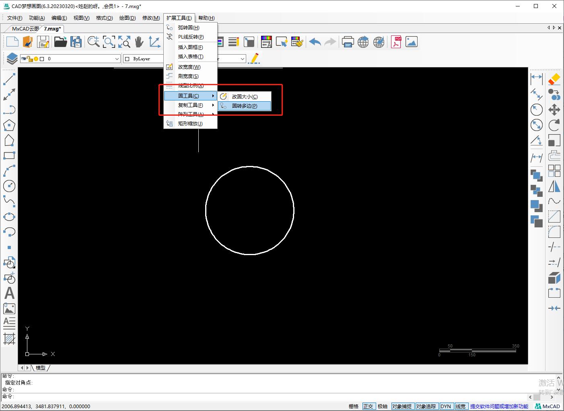Open the Pan hand tool

pyautogui.click(x=139, y=41)
